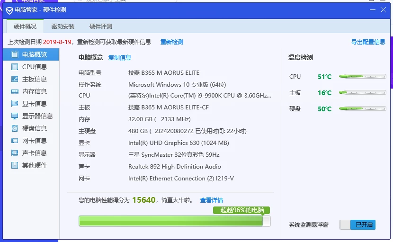Click the score value 15640
The height and width of the screenshot is (242, 393).
click(144, 200)
